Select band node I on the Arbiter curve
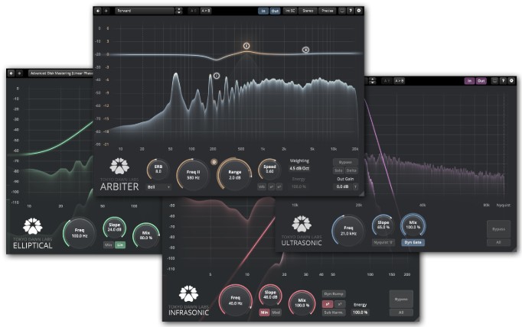The height and width of the screenshot is (327, 522). pyautogui.click(x=246, y=46)
